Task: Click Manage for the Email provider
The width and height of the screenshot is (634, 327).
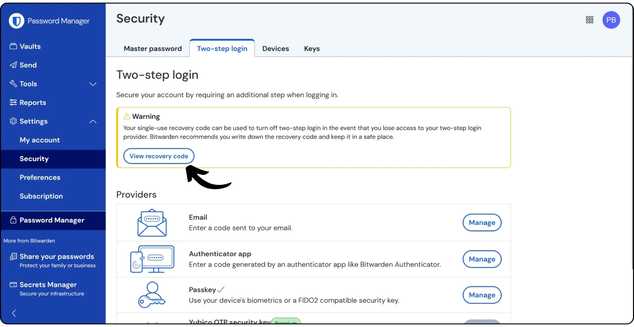Action: (x=482, y=222)
